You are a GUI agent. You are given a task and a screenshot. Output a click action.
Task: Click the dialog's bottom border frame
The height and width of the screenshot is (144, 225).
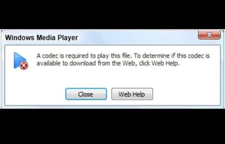[x=113, y=107]
